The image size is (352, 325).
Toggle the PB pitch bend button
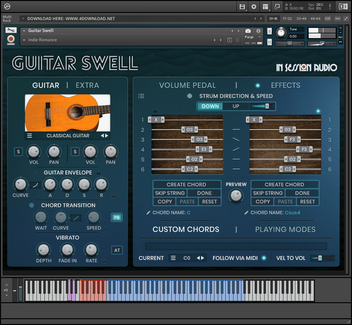pos(117,217)
